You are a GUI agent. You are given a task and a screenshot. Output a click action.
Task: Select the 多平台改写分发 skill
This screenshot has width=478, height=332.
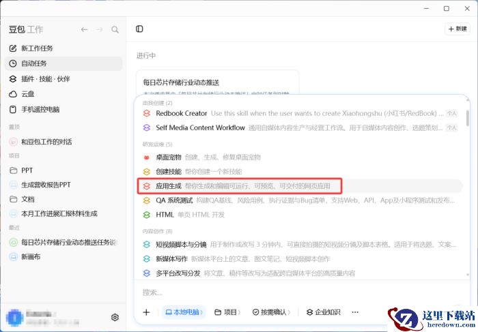(300, 273)
